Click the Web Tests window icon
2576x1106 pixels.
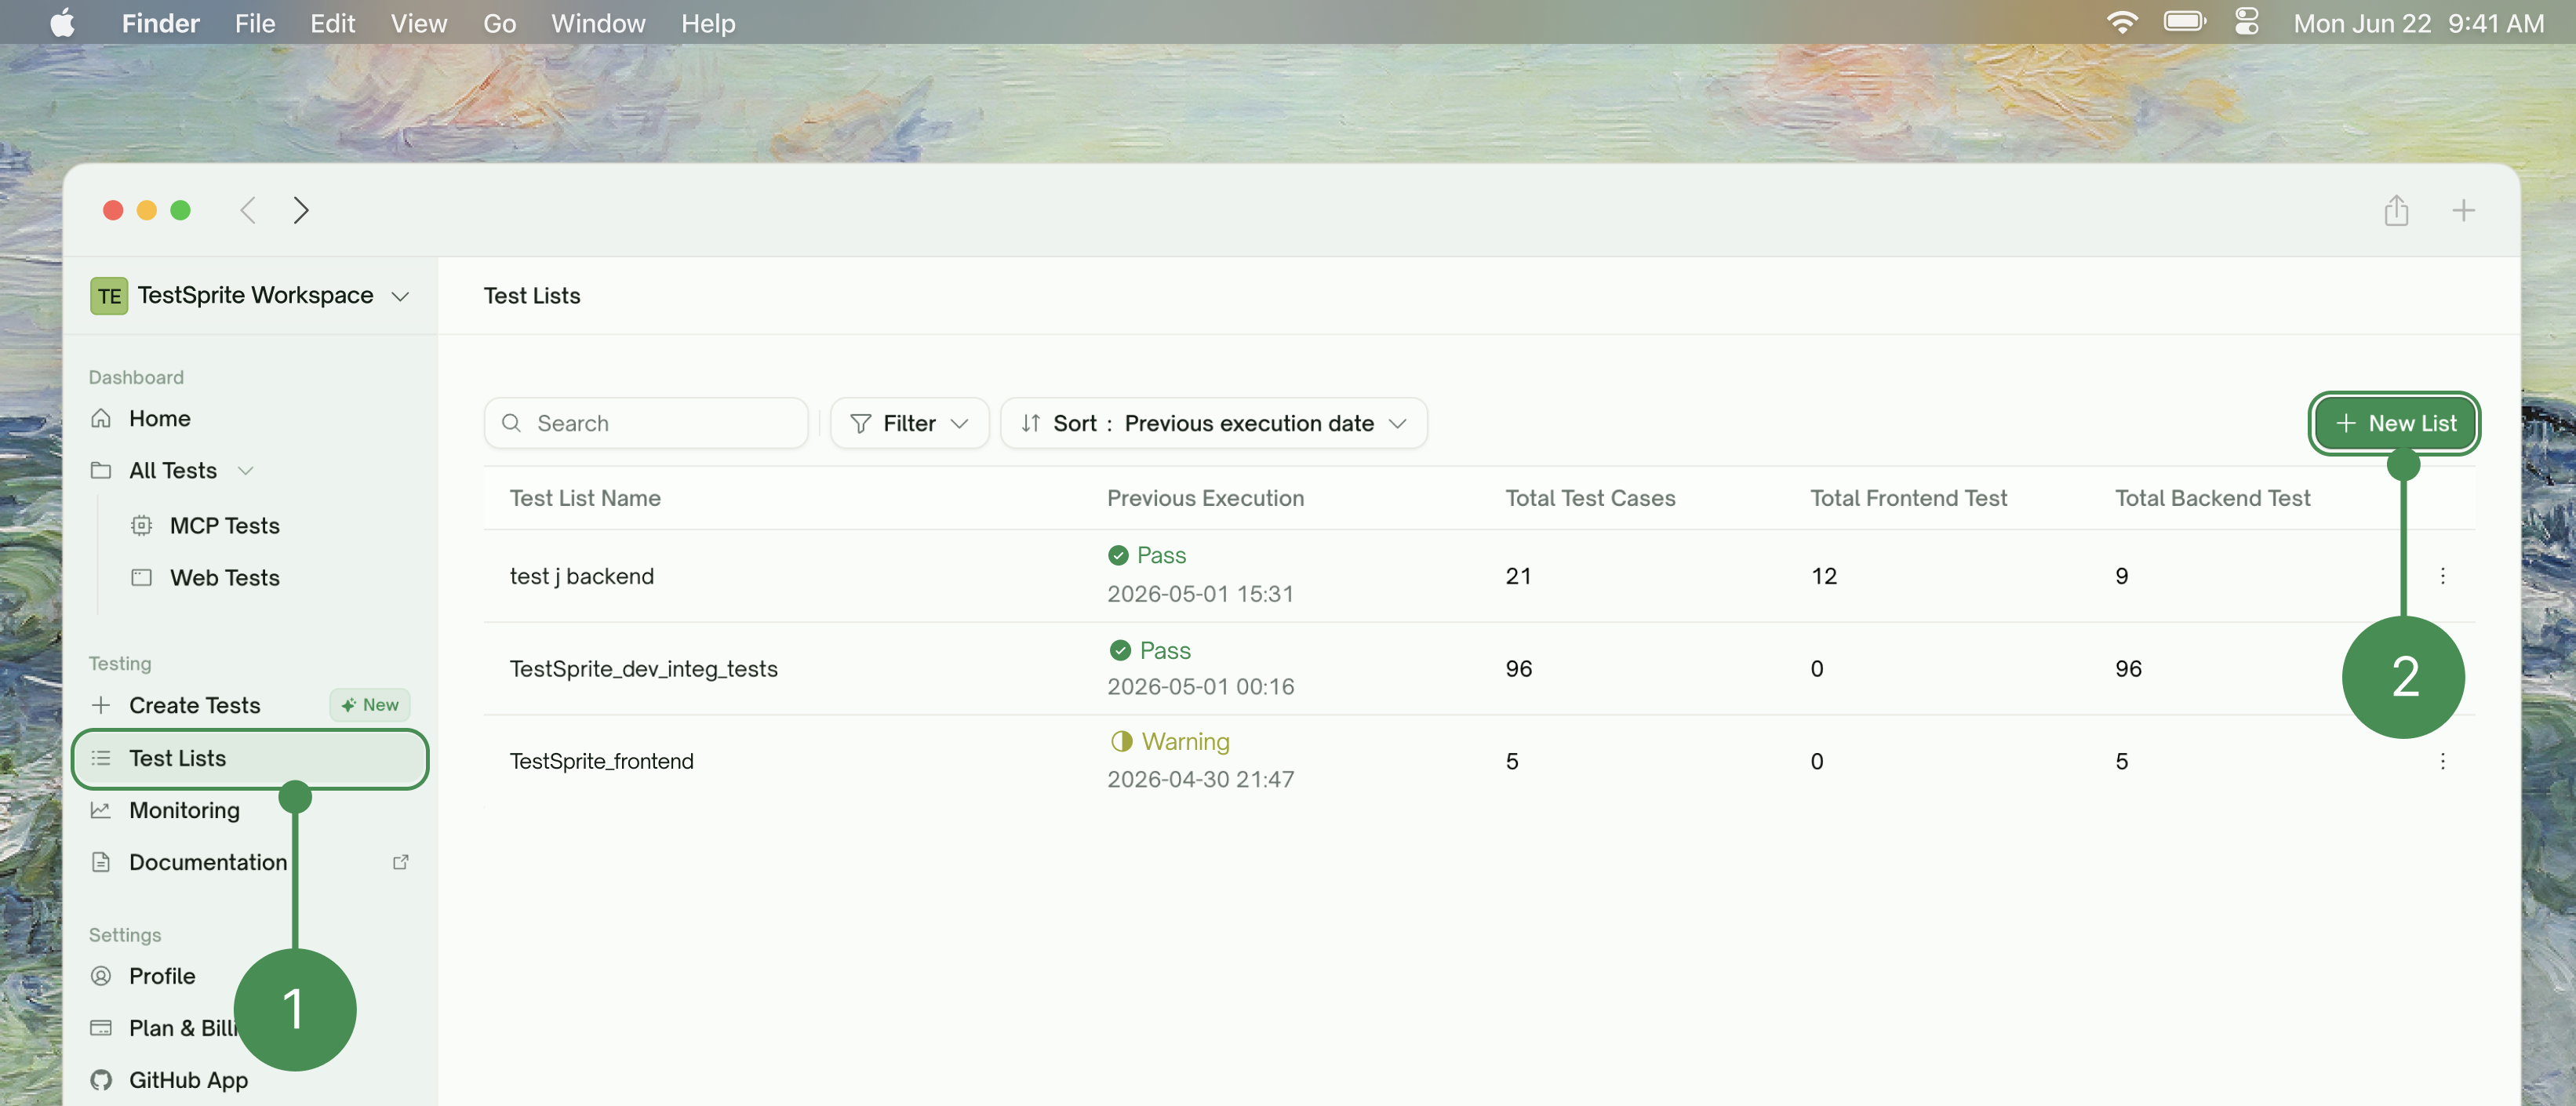pos(142,577)
